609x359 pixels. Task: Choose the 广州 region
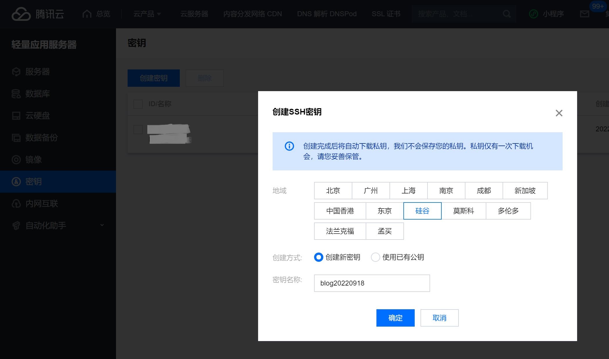[371, 191]
